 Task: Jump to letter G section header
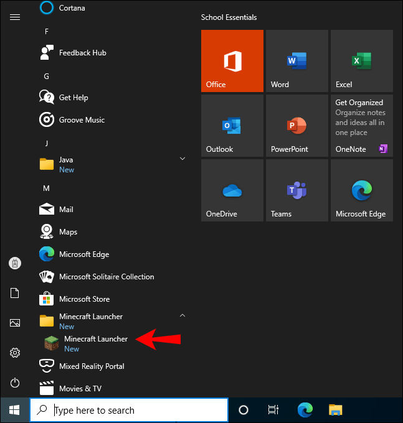(47, 77)
